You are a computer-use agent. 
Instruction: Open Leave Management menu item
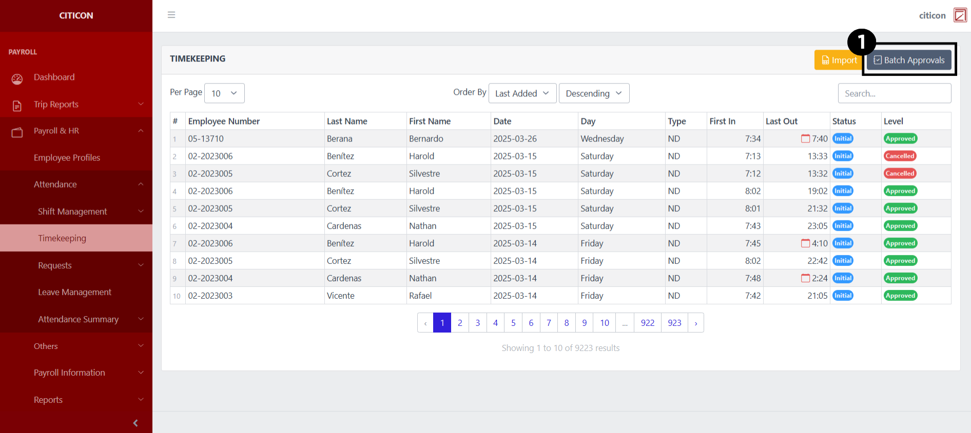pos(74,292)
